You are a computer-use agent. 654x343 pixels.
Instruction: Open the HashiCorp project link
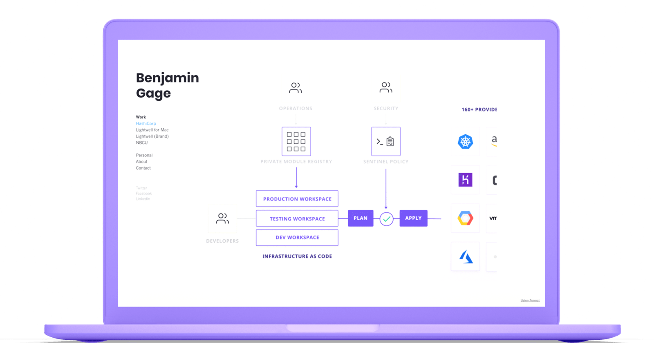point(146,123)
